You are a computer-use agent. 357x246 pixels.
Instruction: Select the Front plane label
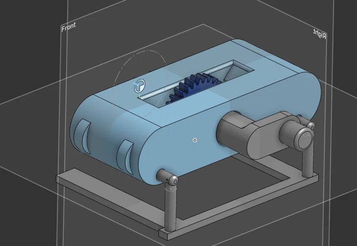tap(69, 27)
